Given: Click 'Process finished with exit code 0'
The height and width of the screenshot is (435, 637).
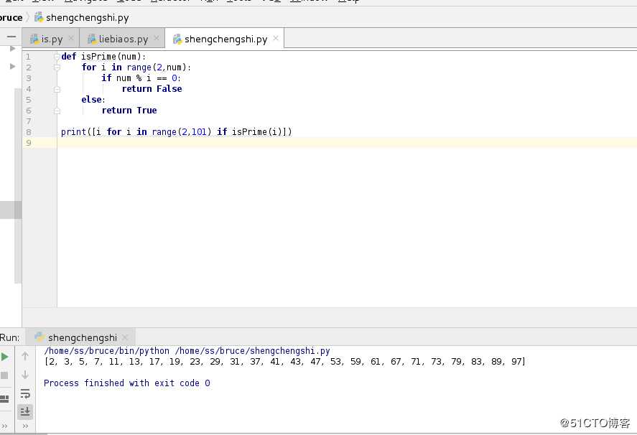Looking at the screenshot, I should point(126,383).
